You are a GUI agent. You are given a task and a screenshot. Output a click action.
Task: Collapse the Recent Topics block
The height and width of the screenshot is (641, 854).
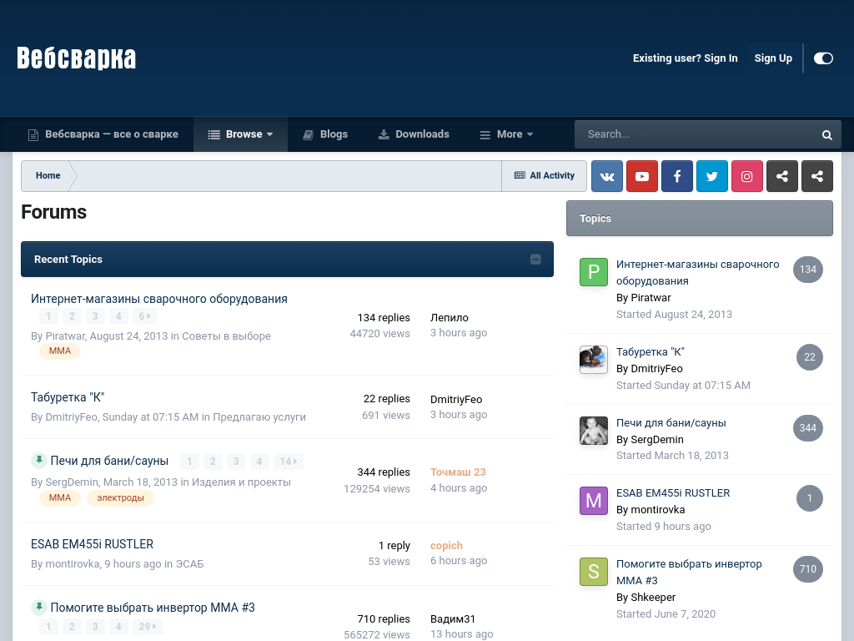(535, 260)
